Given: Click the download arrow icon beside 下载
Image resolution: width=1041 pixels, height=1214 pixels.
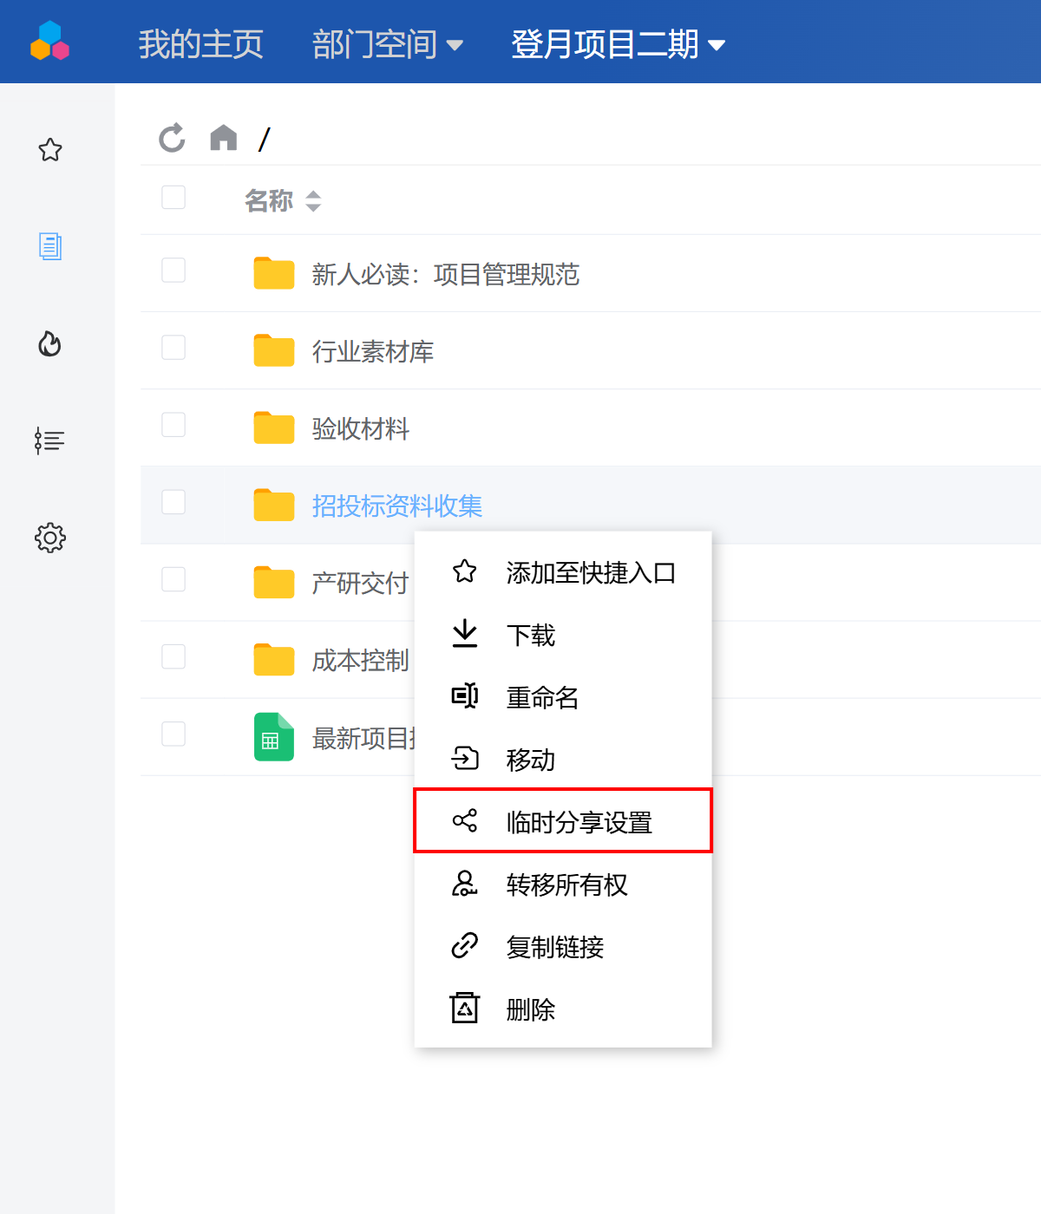Looking at the screenshot, I should (465, 634).
